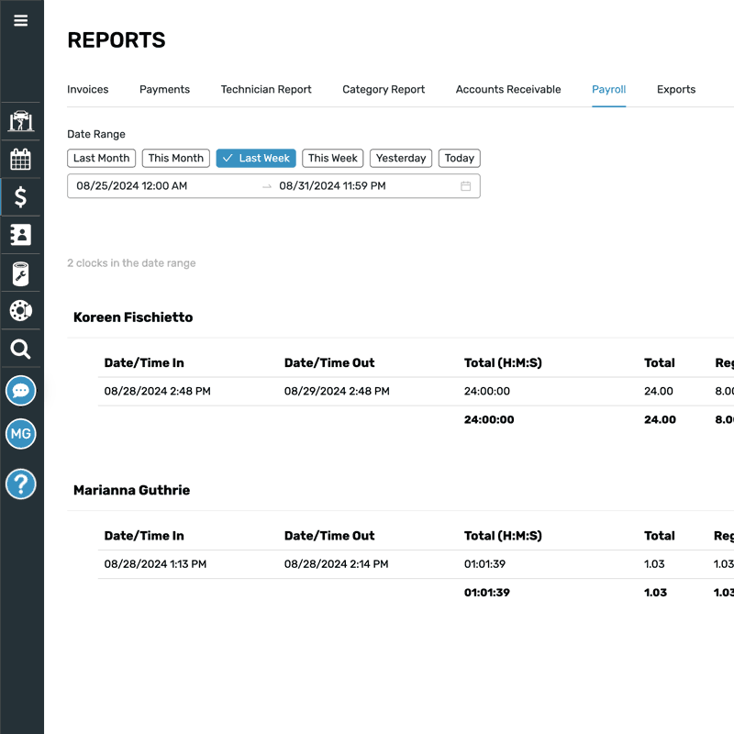This screenshot has width=734, height=734.
Task: Toggle the Last Week date range
Action: [x=256, y=158]
